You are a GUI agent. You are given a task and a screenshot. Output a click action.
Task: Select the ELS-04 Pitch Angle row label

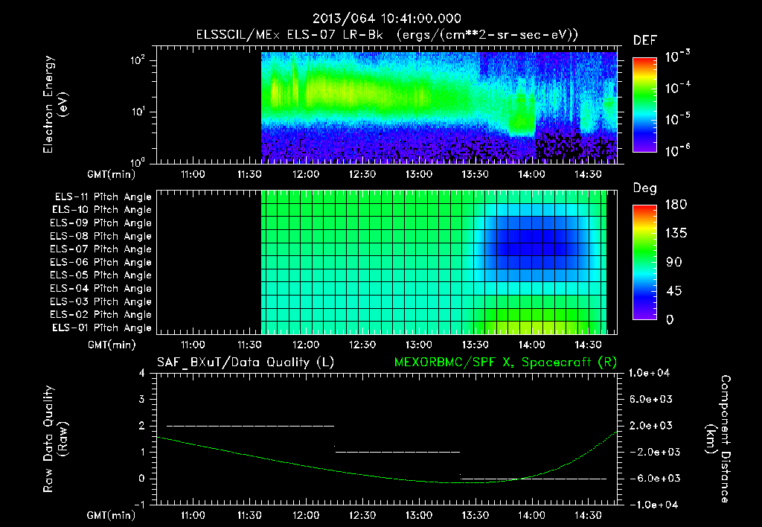pyautogui.click(x=101, y=289)
